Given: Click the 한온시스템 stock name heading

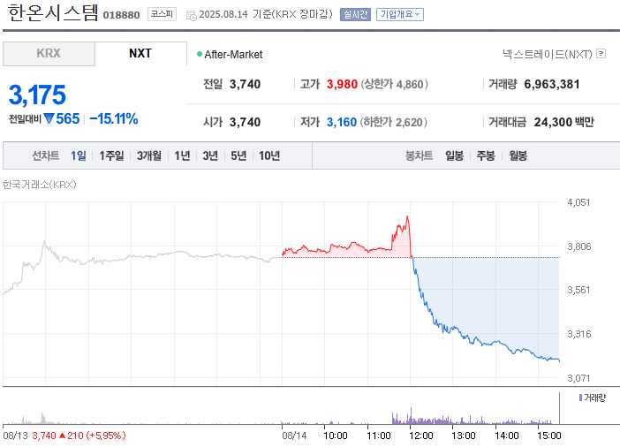Looking at the screenshot, I should tap(53, 12).
